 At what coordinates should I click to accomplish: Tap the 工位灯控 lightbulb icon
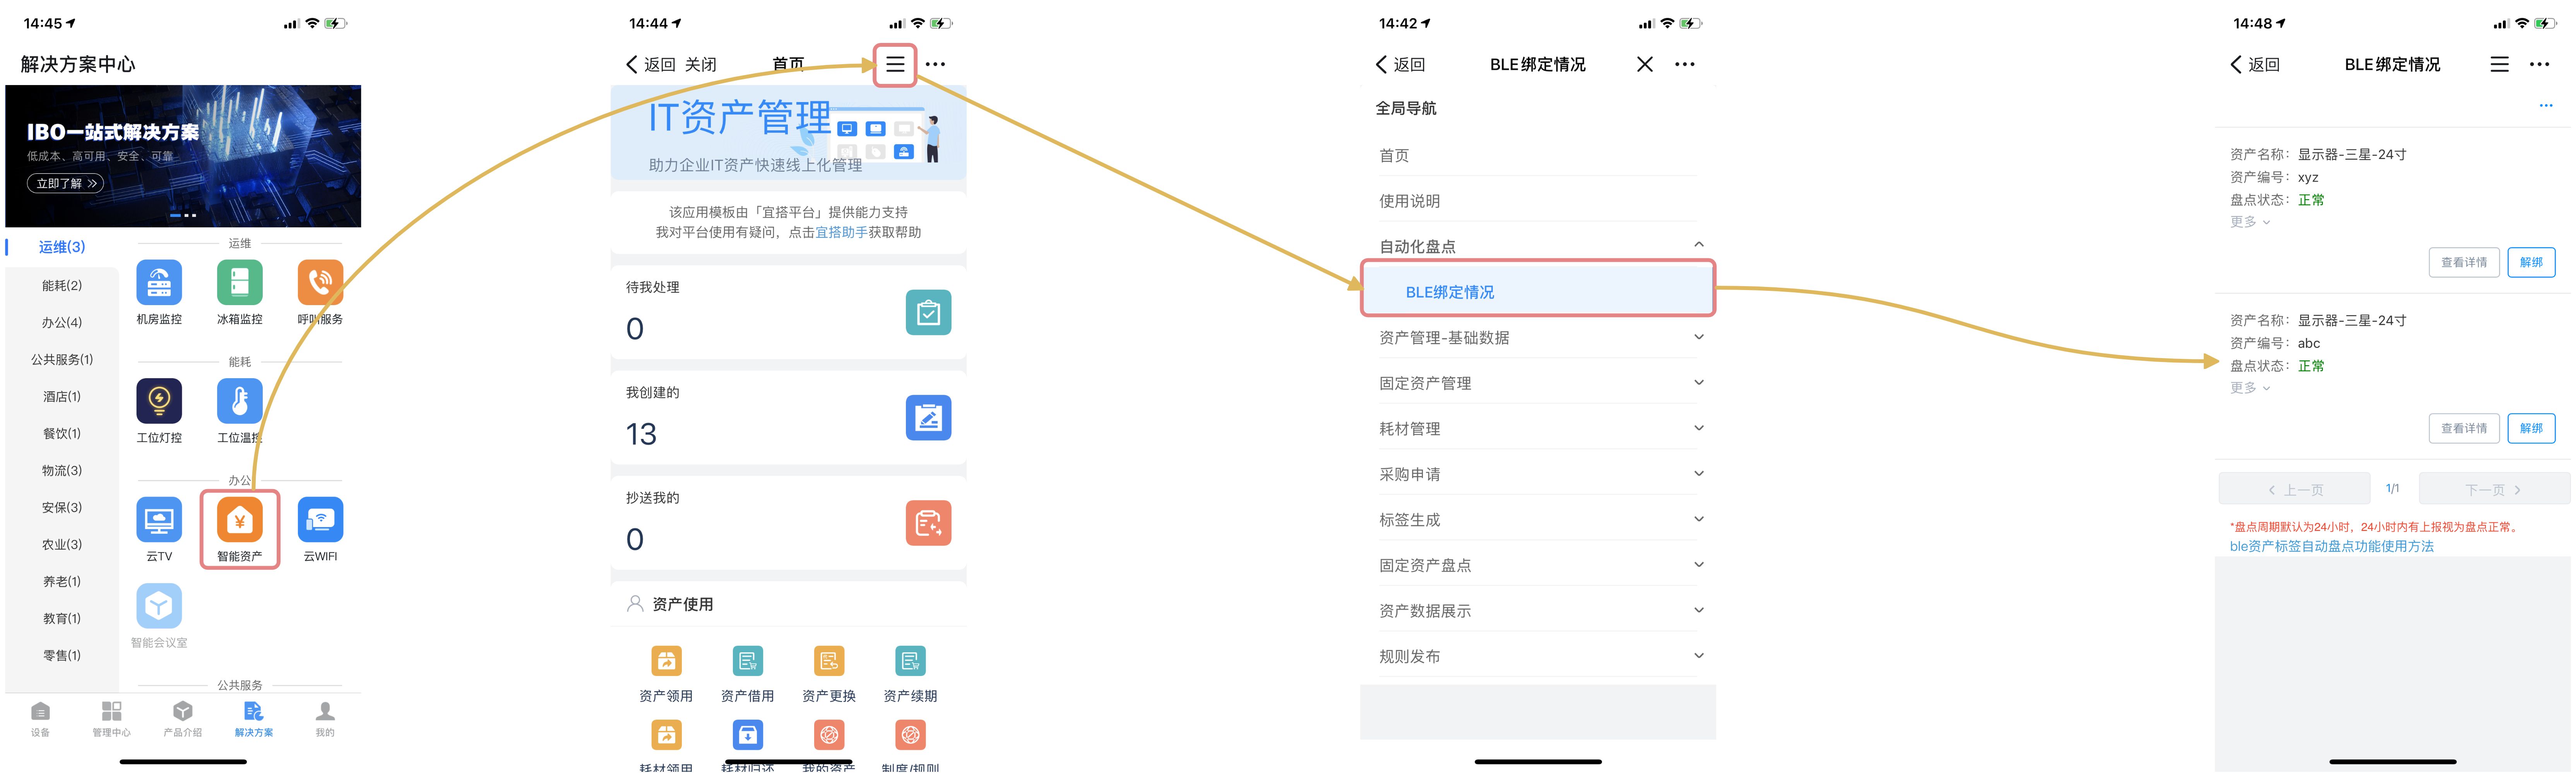pos(159,401)
